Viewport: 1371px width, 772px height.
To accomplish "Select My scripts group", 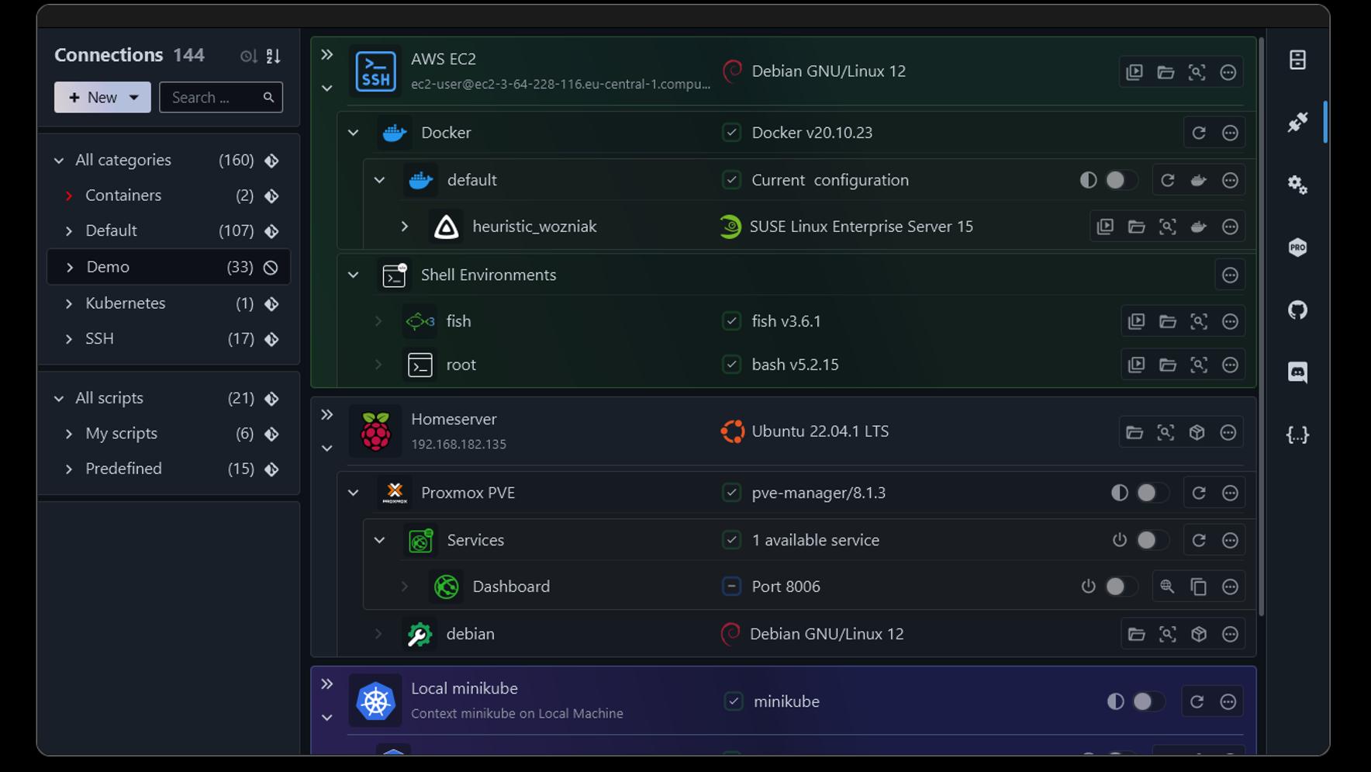I will [x=168, y=434].
